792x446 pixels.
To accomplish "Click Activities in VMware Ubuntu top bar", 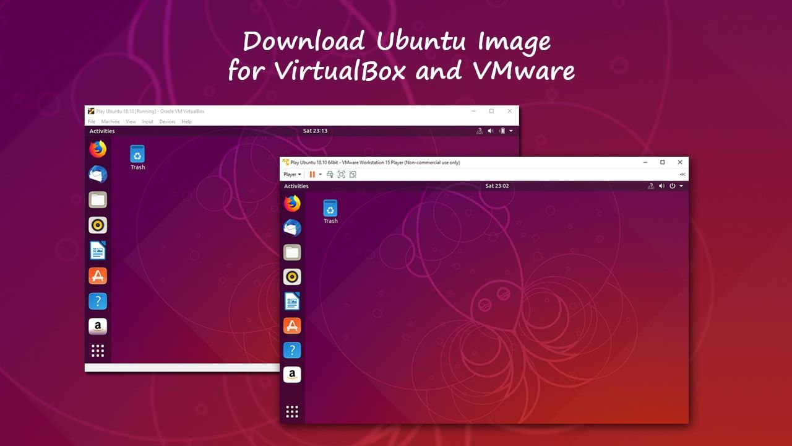I will click(x=296, y=186).
